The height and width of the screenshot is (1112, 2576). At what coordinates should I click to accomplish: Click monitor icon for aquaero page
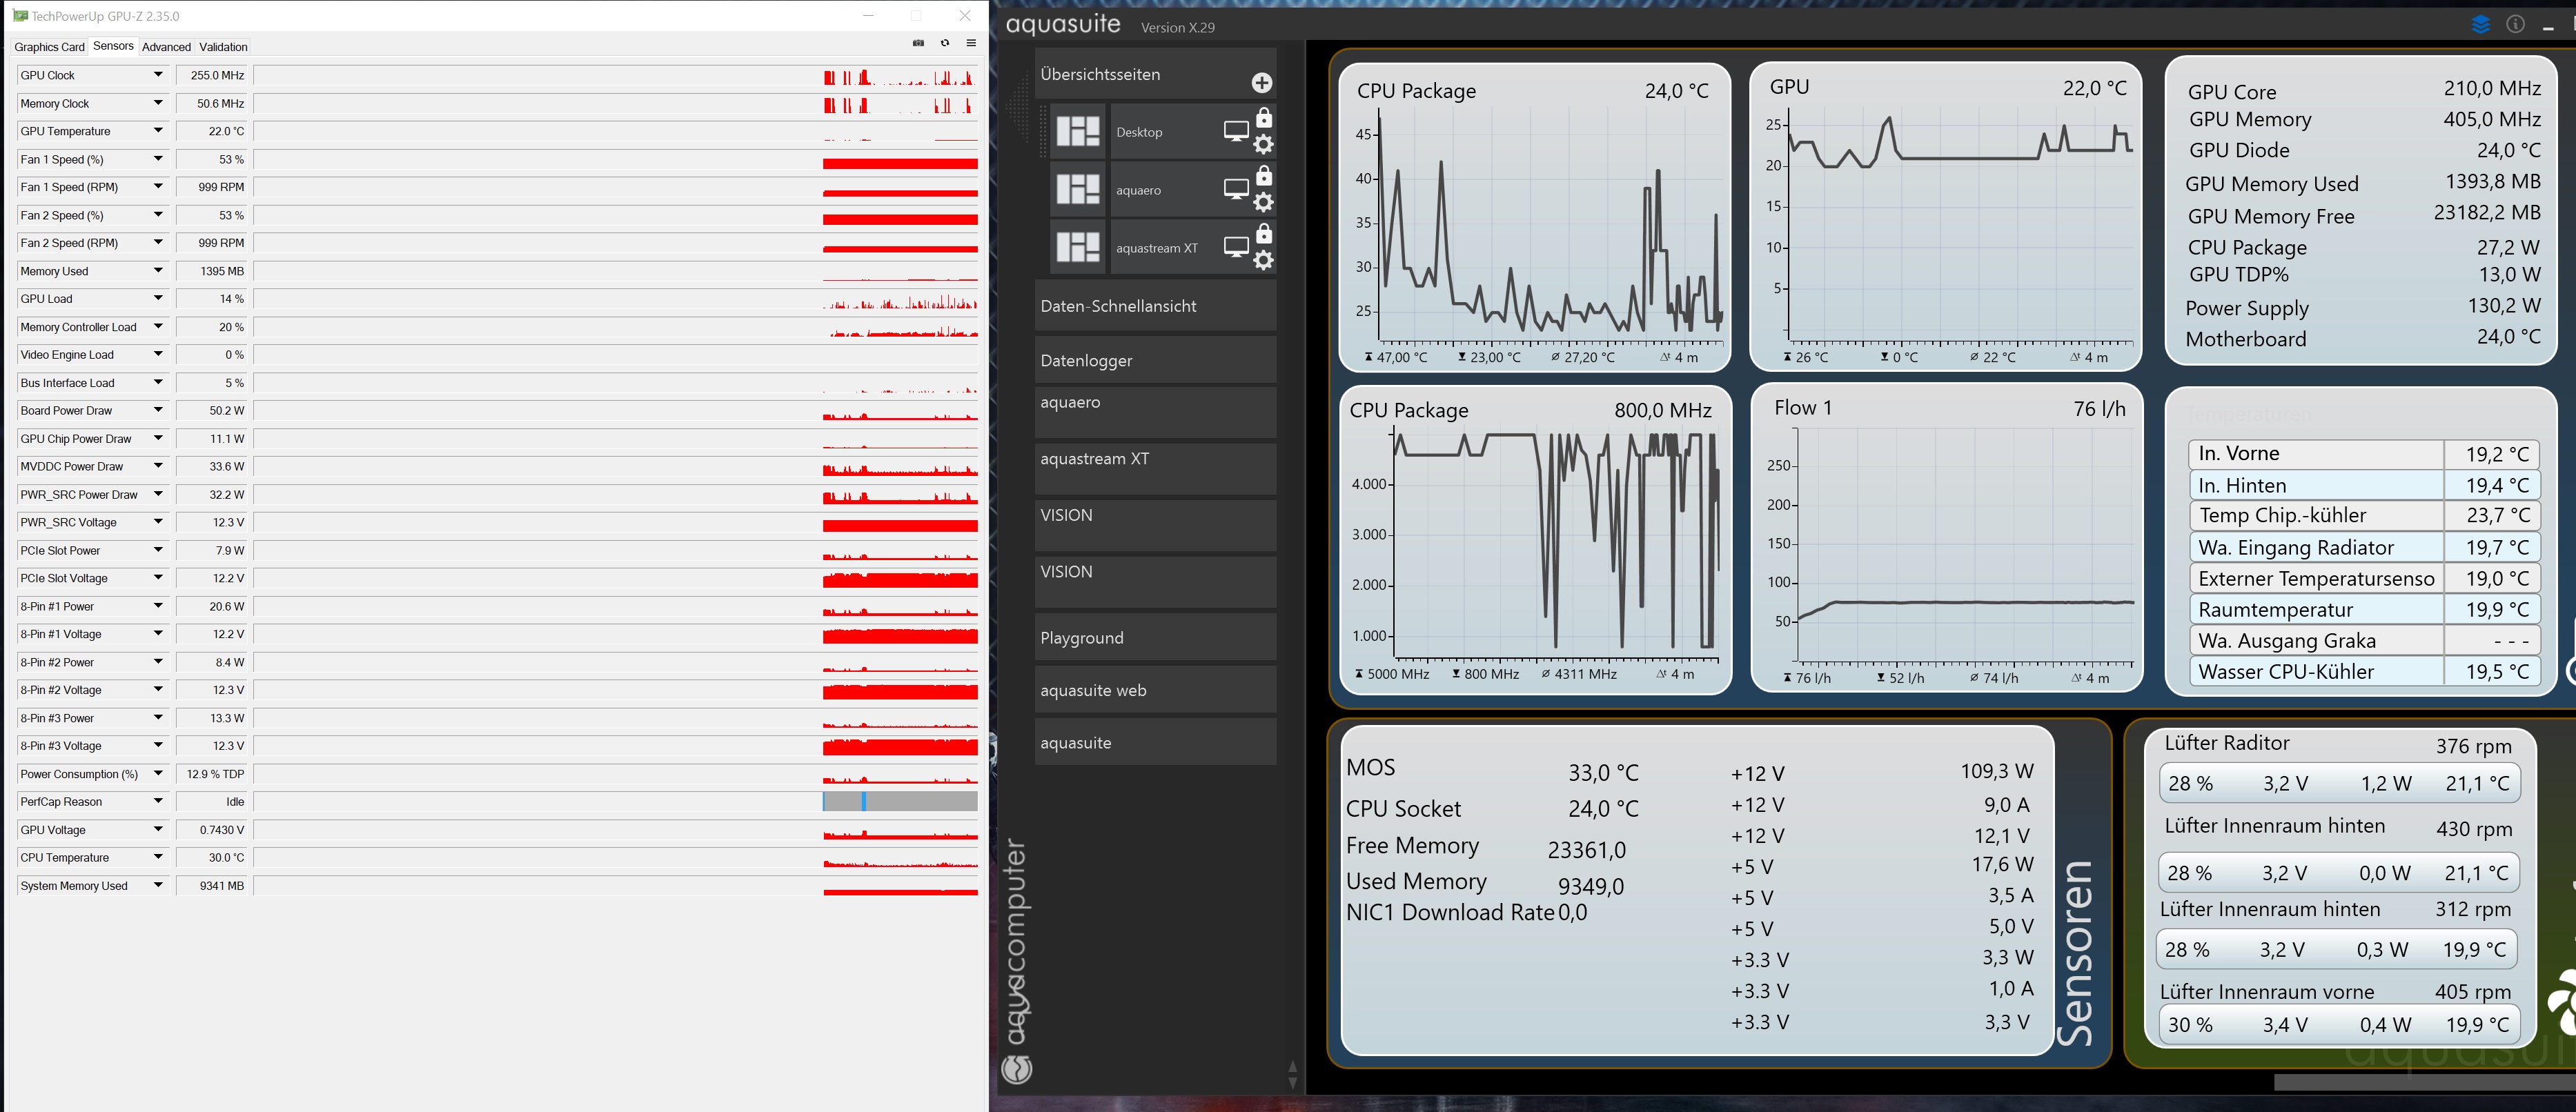(x=1236, y=189)
